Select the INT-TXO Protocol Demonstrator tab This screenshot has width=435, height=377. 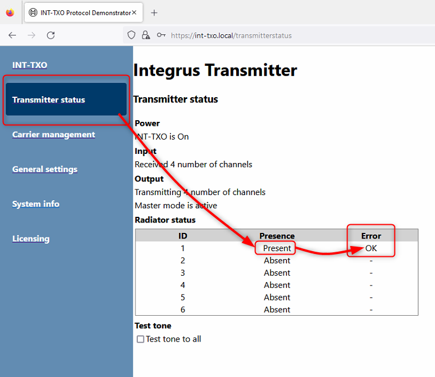coord(83,13)
